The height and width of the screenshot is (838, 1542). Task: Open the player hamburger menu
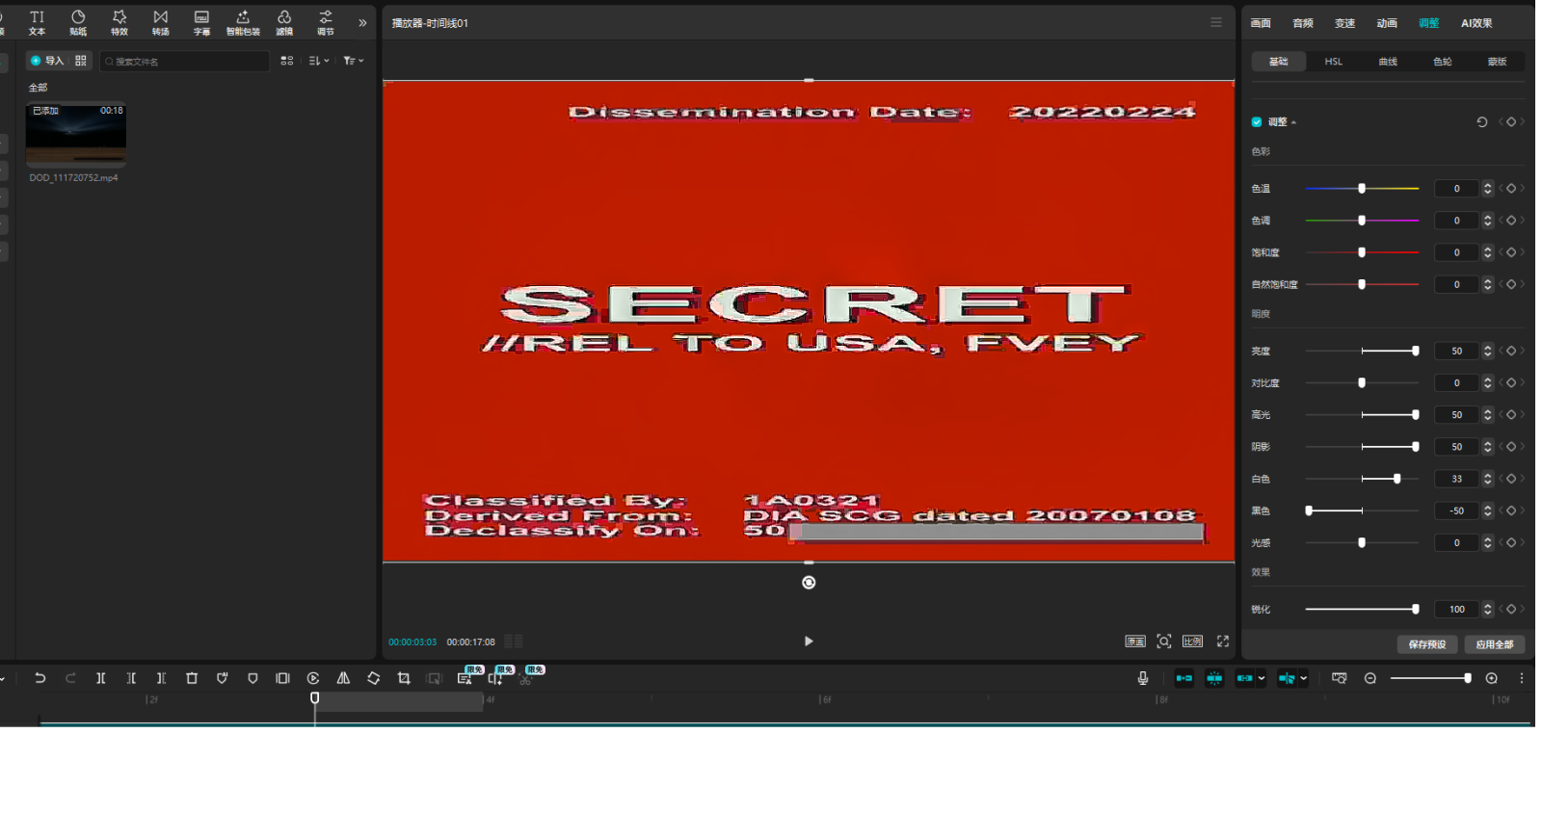1216,22
